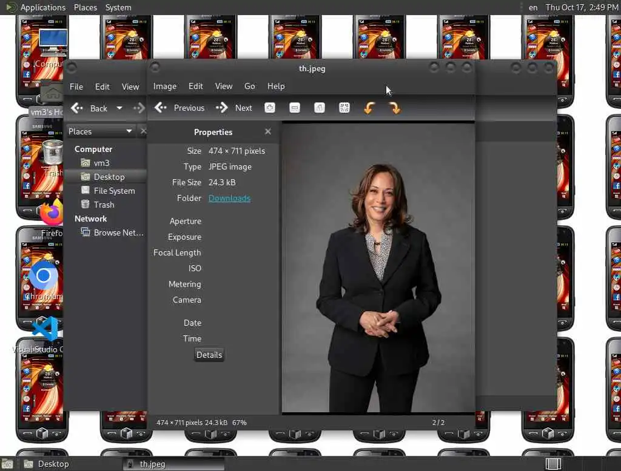Click the zoom out toolbar icon
621x471 pixels.
click(295, 108)
